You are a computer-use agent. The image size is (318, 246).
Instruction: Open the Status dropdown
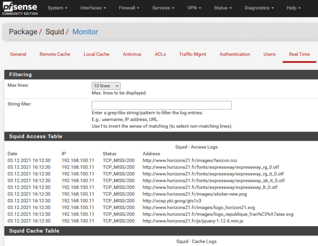223,8
